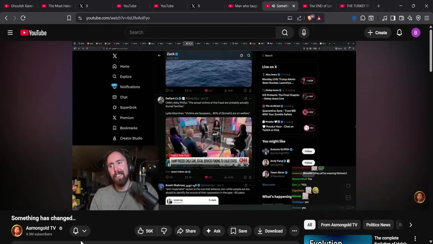Viewport: 433px width, 244px height.
Task: Switch to THE TURKEY TO tab
Action: coord(355,6)
